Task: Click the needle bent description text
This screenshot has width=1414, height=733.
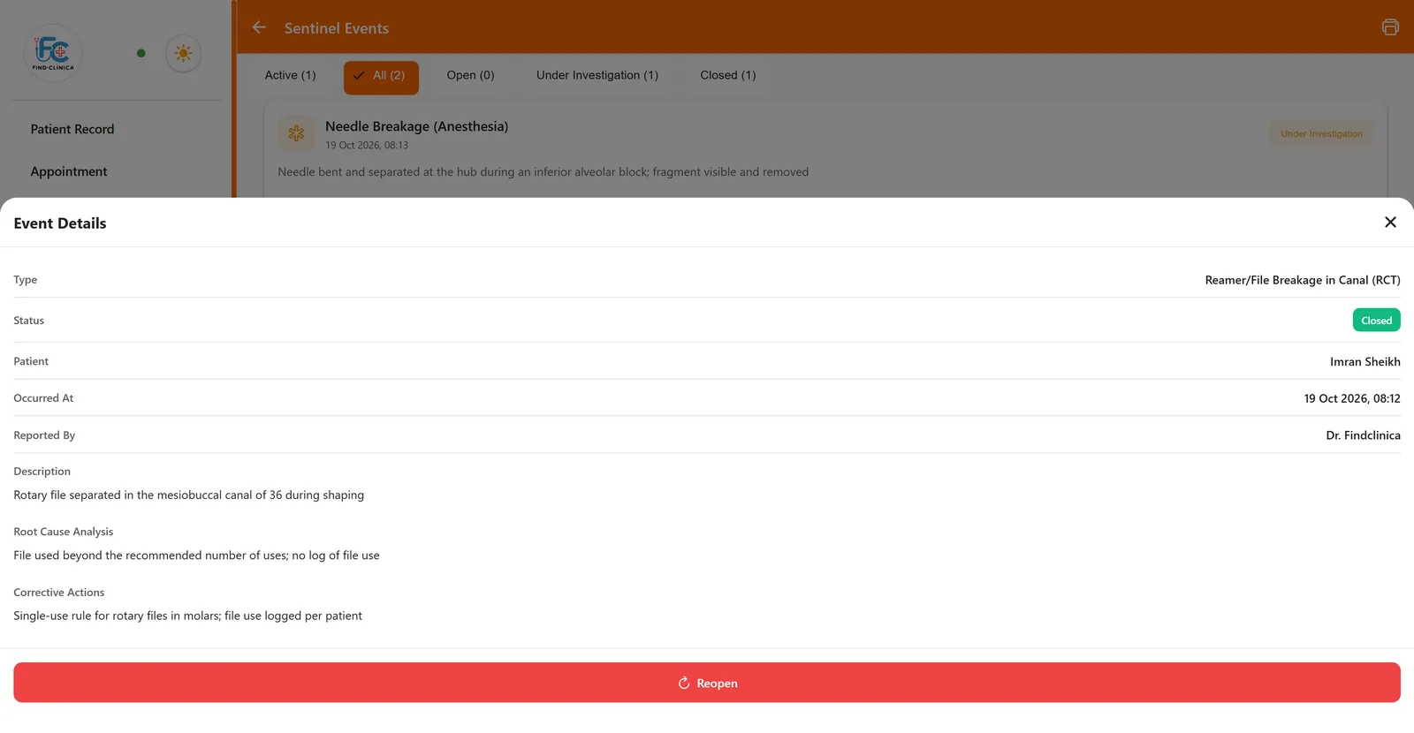Action: [x=544, y=172]
